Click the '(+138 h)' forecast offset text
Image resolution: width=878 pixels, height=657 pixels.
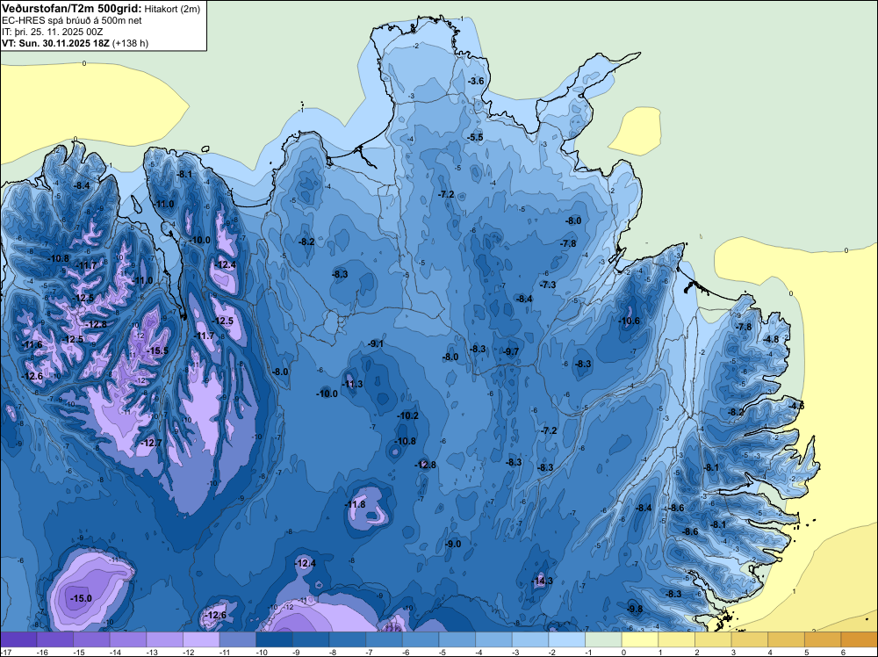tap(130, 43)
